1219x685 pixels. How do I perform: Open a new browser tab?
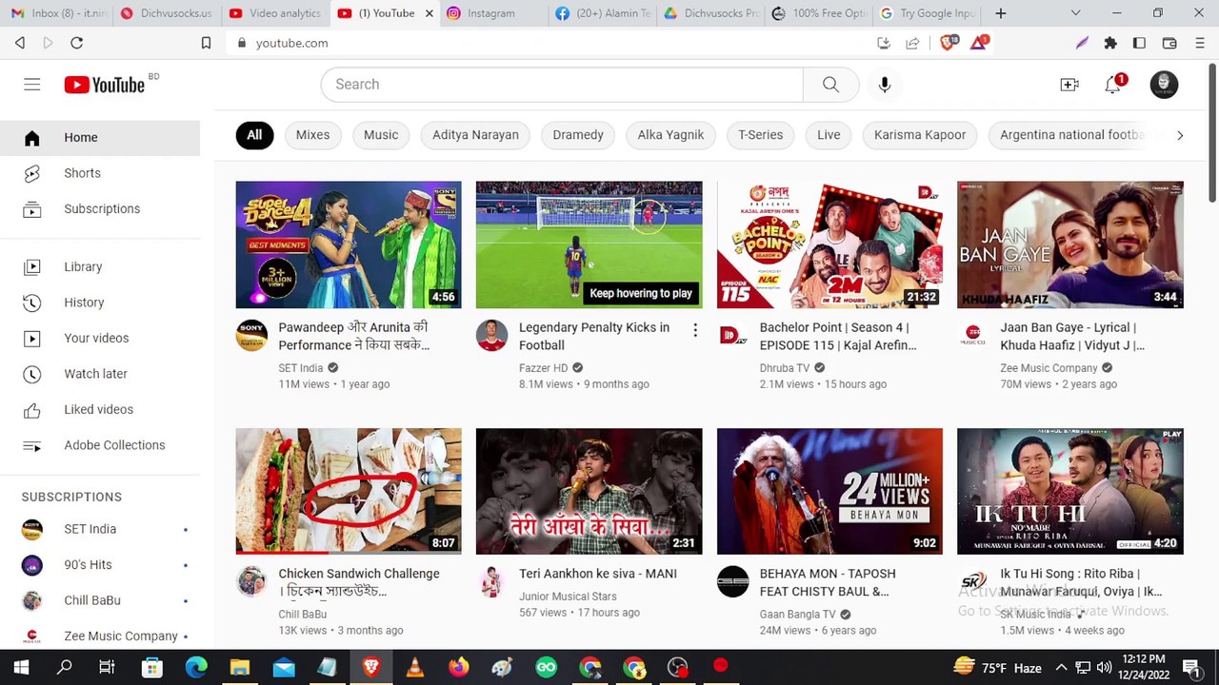point(1000,13)
